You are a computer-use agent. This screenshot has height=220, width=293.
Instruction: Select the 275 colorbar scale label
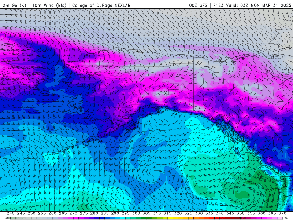(84, 213)
